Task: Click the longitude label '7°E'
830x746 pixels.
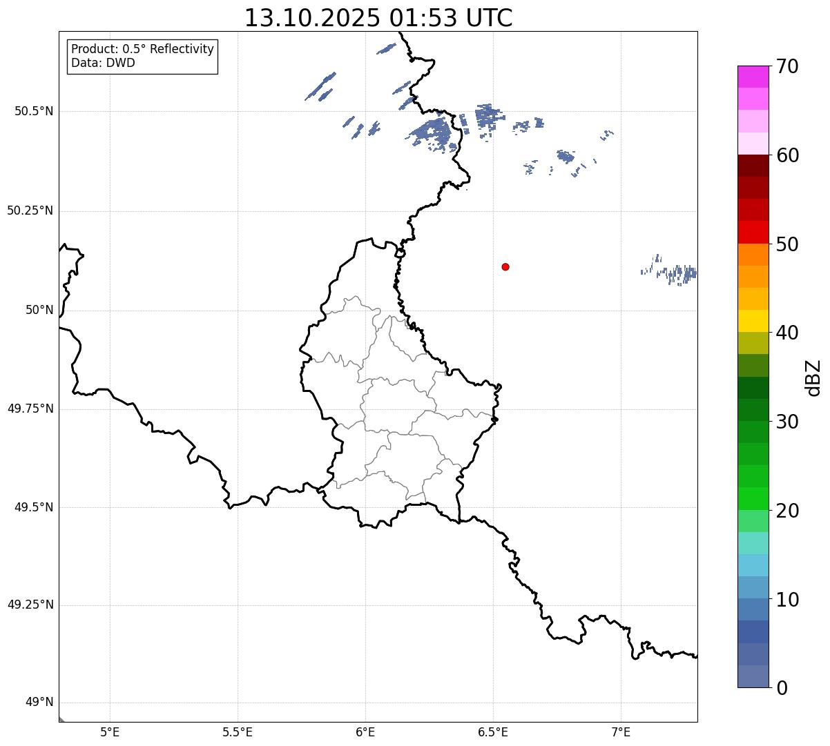Action: coord(621,732)
